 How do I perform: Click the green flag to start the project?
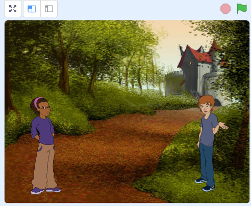pyautogui.click(x=242, y=9)
